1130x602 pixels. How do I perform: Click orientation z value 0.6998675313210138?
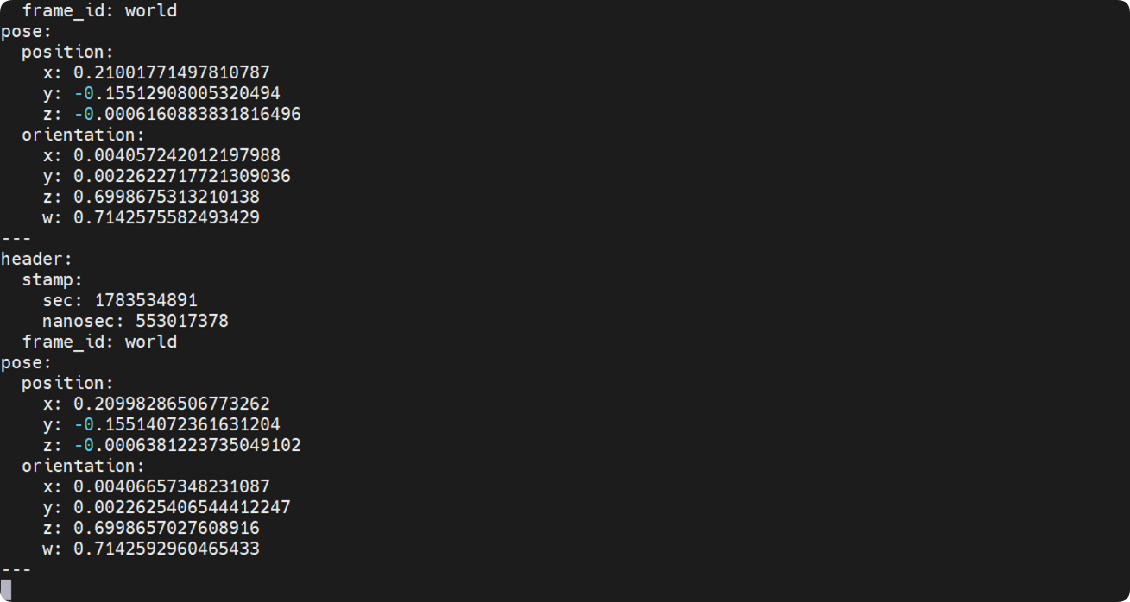point(167,197)
